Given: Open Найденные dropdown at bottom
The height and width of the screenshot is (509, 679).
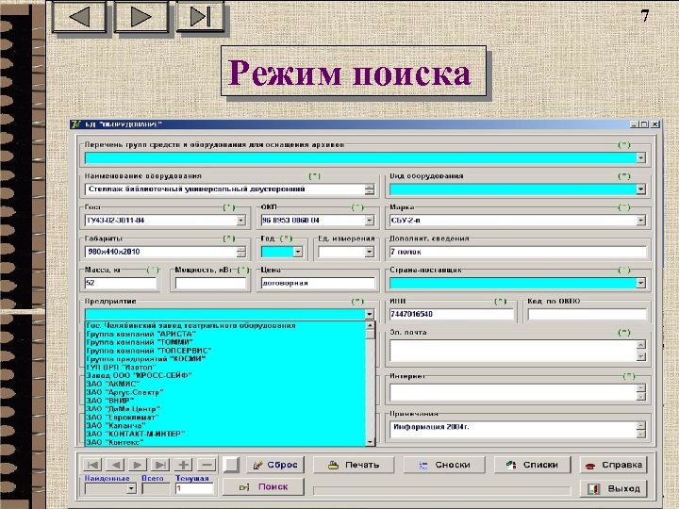Looking at the screenshot, I should tap(131, 488).
